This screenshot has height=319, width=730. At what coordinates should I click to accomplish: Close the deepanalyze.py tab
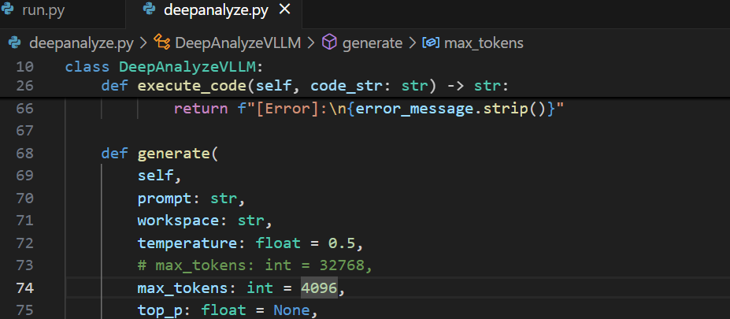[285, 11]
